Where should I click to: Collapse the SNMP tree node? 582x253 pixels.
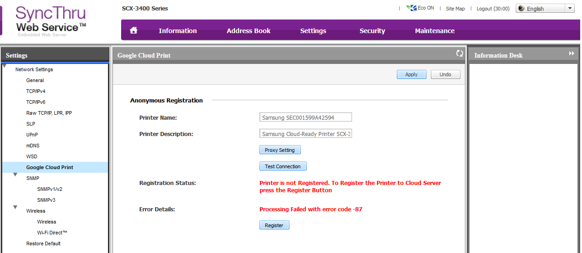[15, 175]
